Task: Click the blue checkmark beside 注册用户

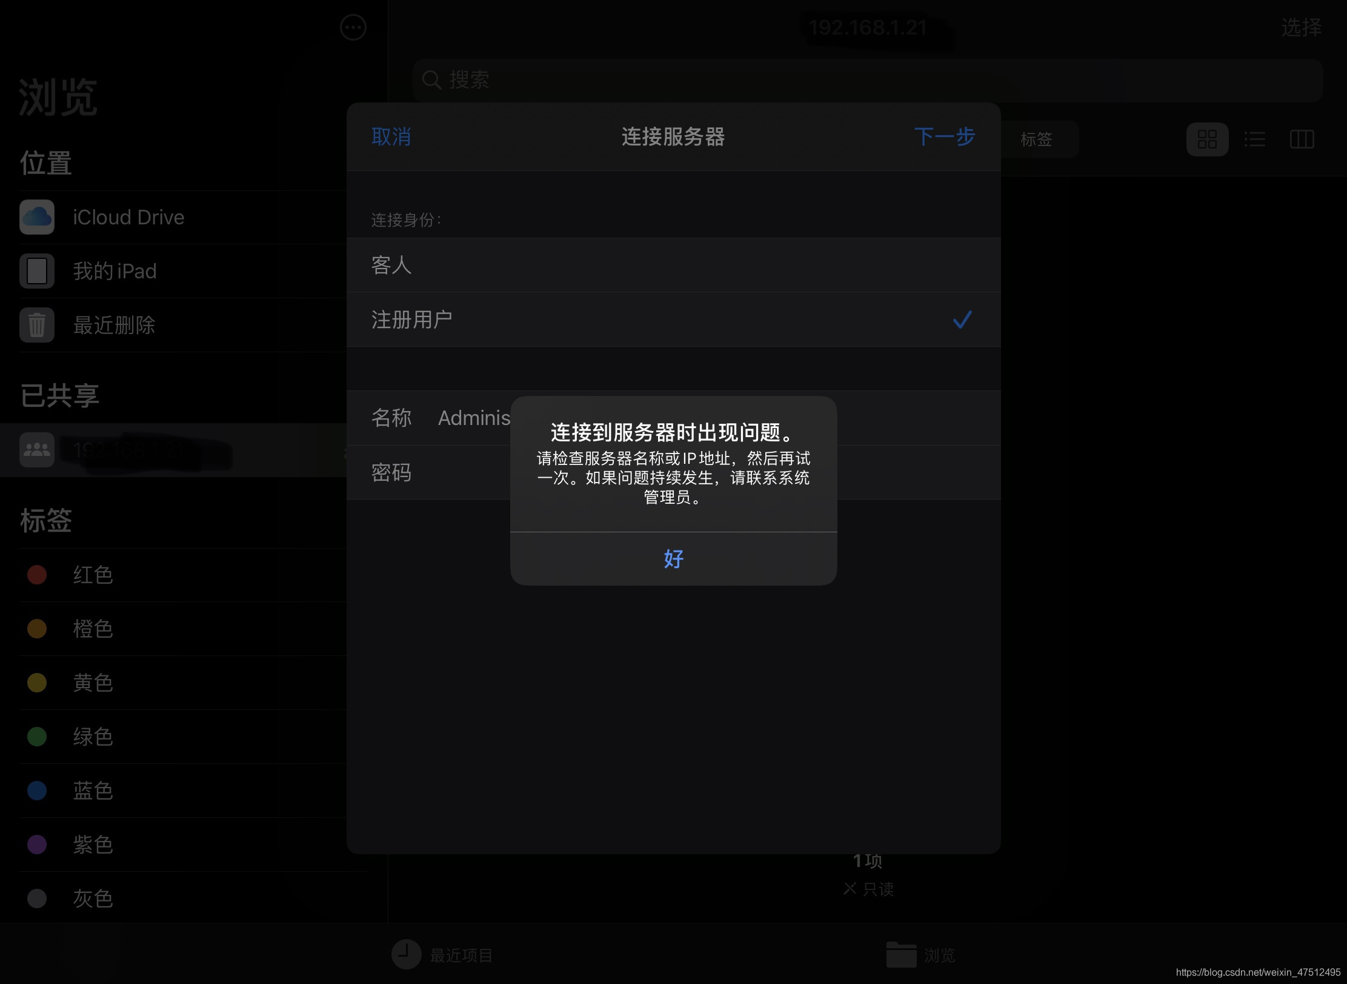Action: click(x=962, y=320)
